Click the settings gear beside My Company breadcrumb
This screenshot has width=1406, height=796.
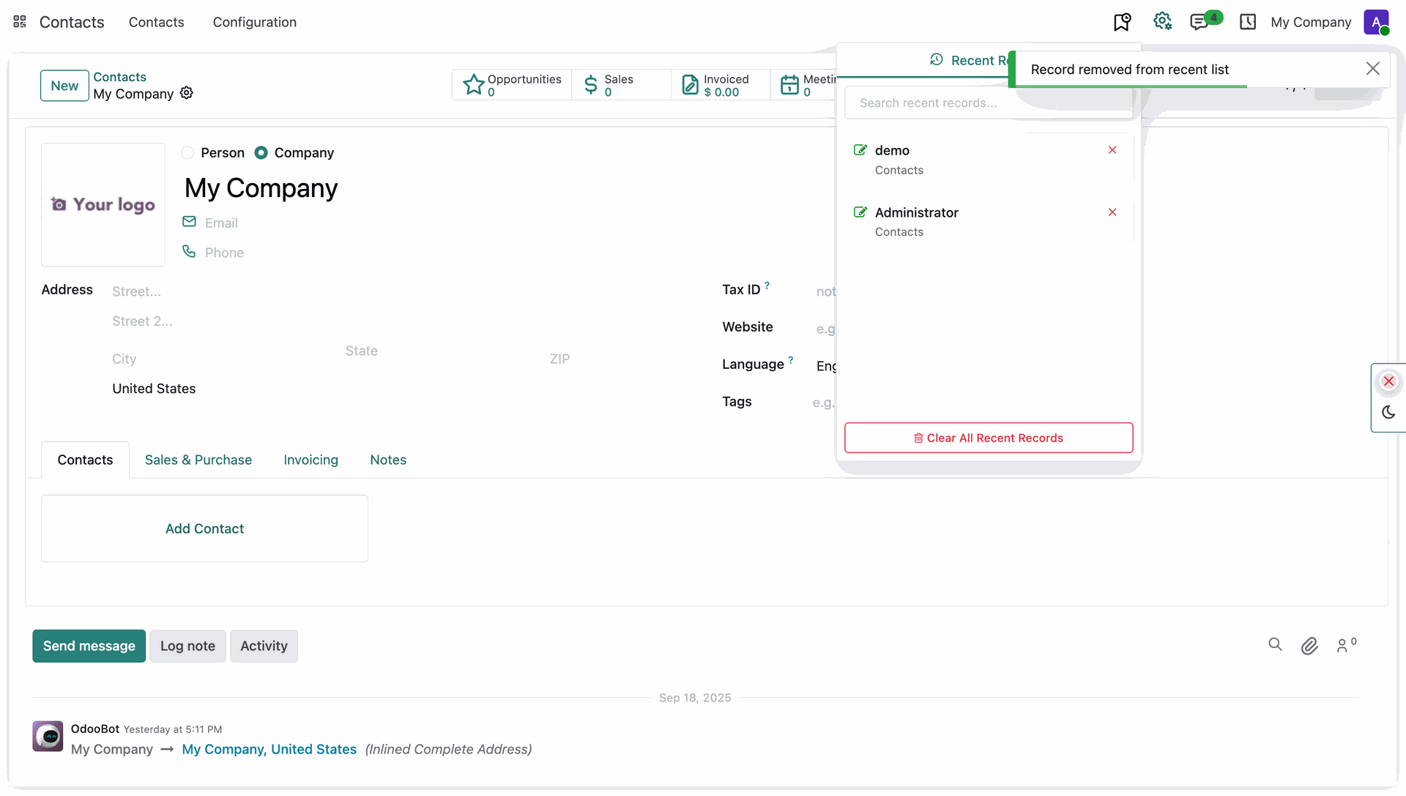pyautogui.click(x=187, y=93)
